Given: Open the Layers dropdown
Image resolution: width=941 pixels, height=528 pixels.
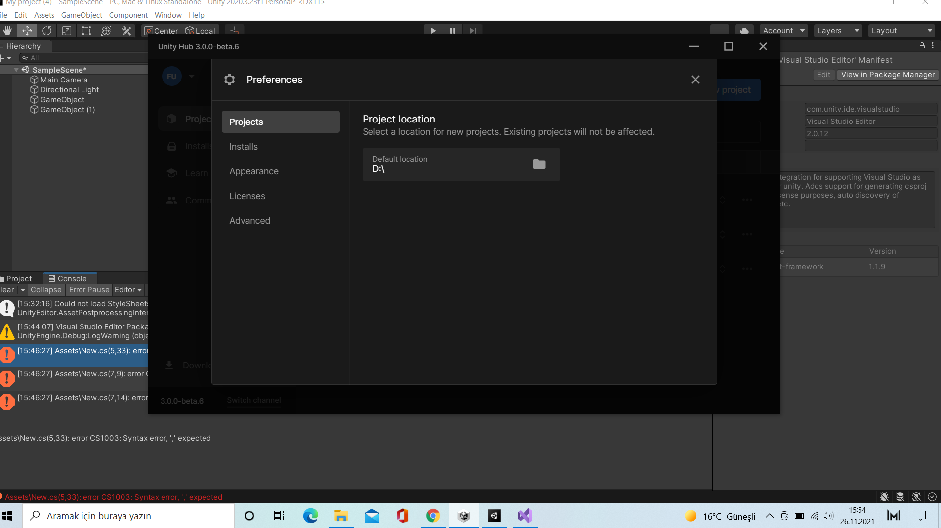Looking at the screenshot, I should tap(838, 31).
